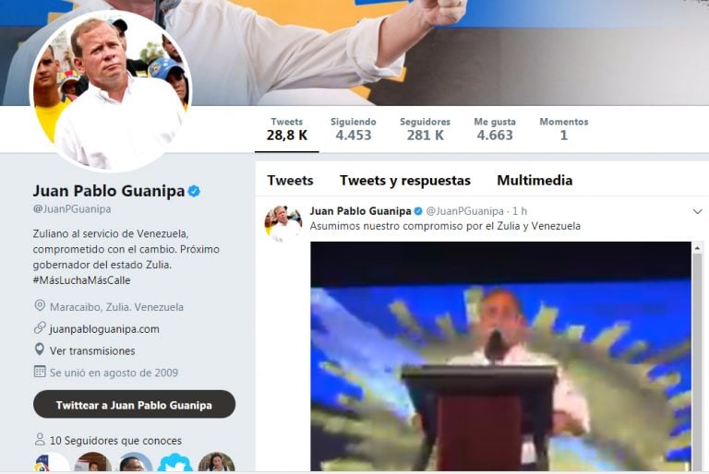Image resolution: width=709 pixels, height=474 pixels.
Task: Click the person icon beside Seguidores que conoces
Action: point(40,439)
